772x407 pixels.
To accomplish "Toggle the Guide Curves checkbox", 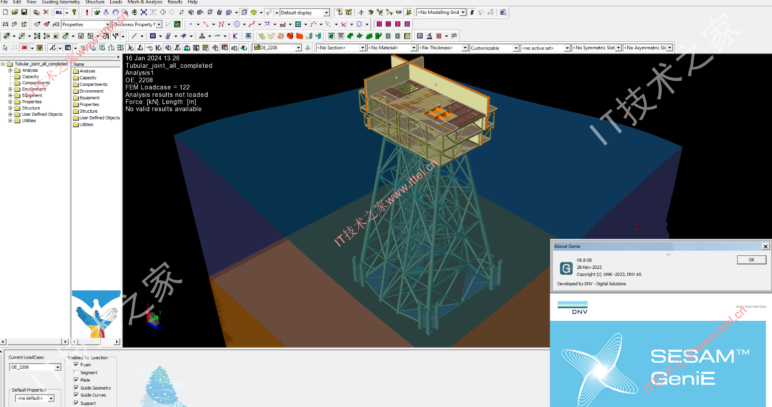I will pyautogui.click(x=76, y=395).
